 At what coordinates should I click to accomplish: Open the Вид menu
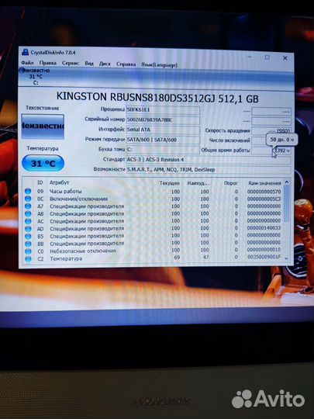89,64
